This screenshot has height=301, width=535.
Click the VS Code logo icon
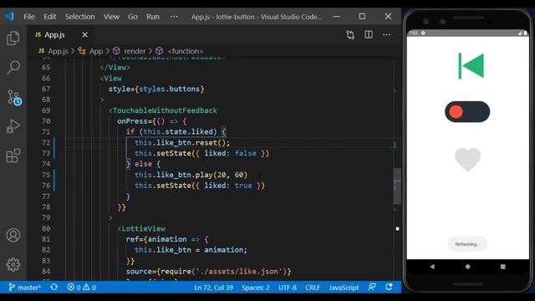click(x=9, y=17)
